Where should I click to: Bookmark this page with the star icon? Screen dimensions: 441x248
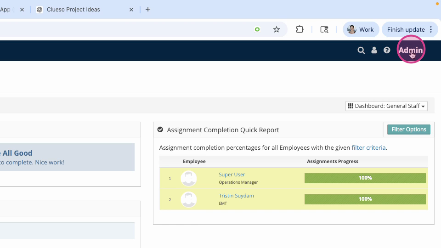(x=277, y=29)
